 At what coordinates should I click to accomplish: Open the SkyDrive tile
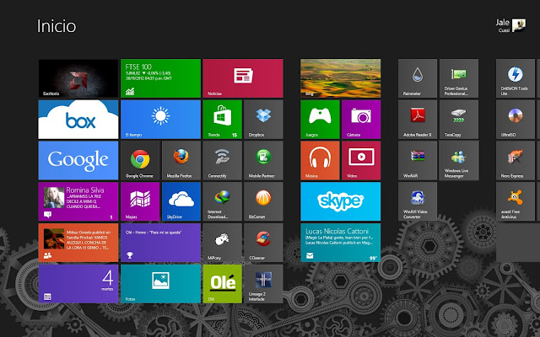tap(181, 201)
